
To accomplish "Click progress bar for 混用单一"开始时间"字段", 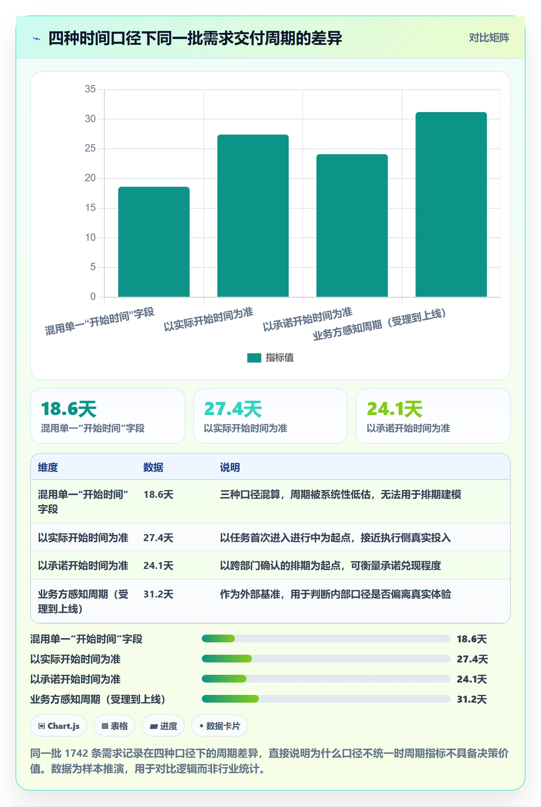I will (x=326, y=638).
